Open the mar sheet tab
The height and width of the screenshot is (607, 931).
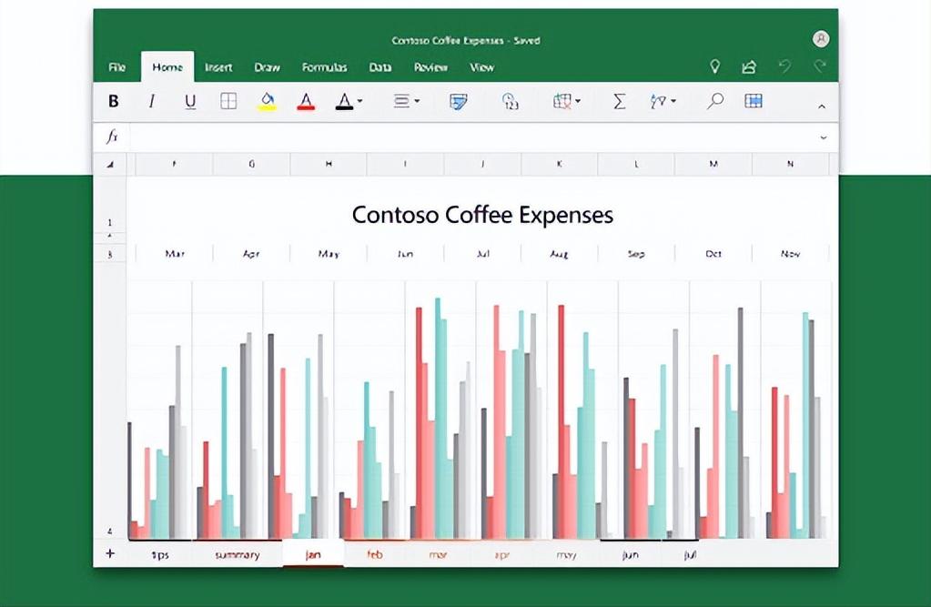point(438,554)
